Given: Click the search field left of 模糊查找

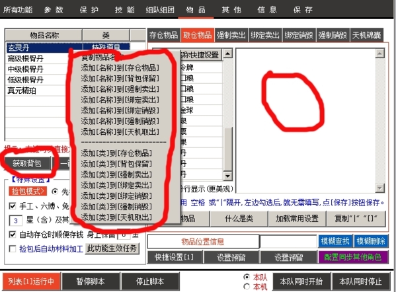Looking at the screenshot, I should click(x=288, y=242).
